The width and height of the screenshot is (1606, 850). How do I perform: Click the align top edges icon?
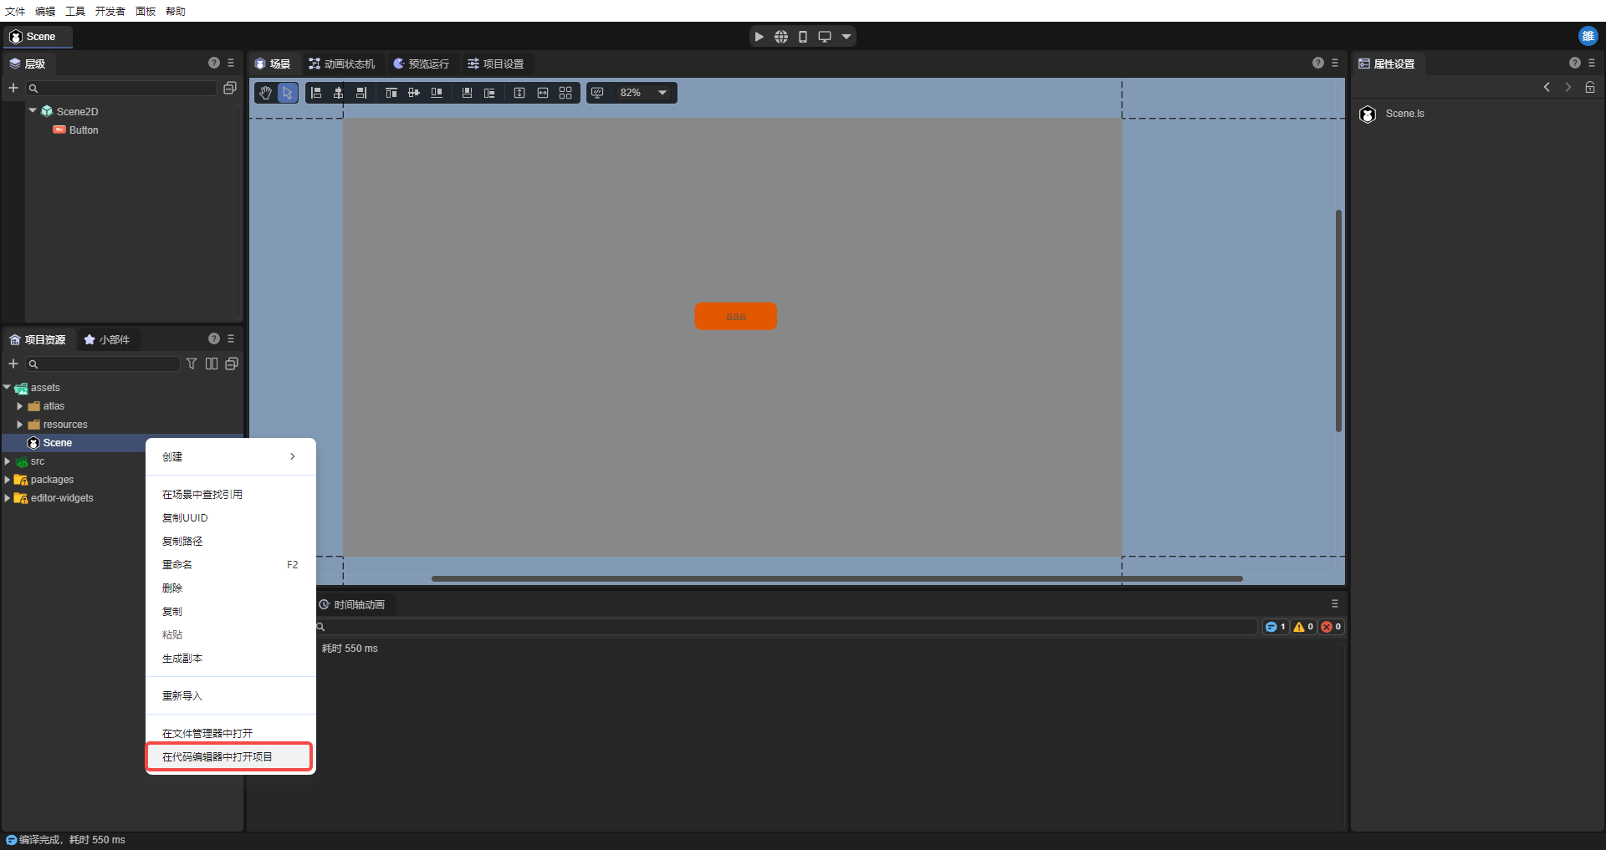coord(391,93)
